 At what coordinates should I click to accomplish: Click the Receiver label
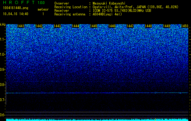(62, 11)
